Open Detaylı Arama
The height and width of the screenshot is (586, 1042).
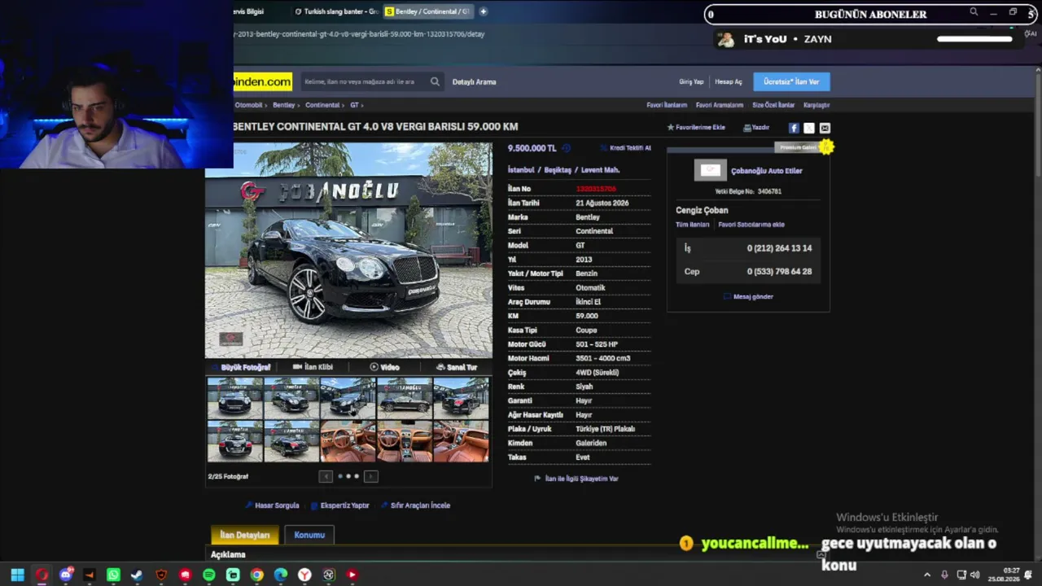[x=474, y=81]
